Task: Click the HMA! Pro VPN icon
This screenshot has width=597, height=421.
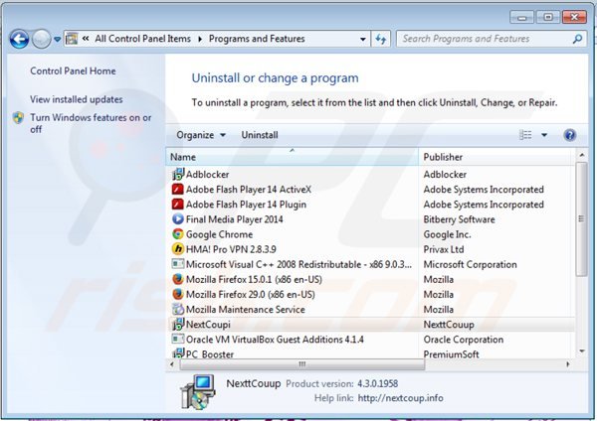Action: point(178,249)
